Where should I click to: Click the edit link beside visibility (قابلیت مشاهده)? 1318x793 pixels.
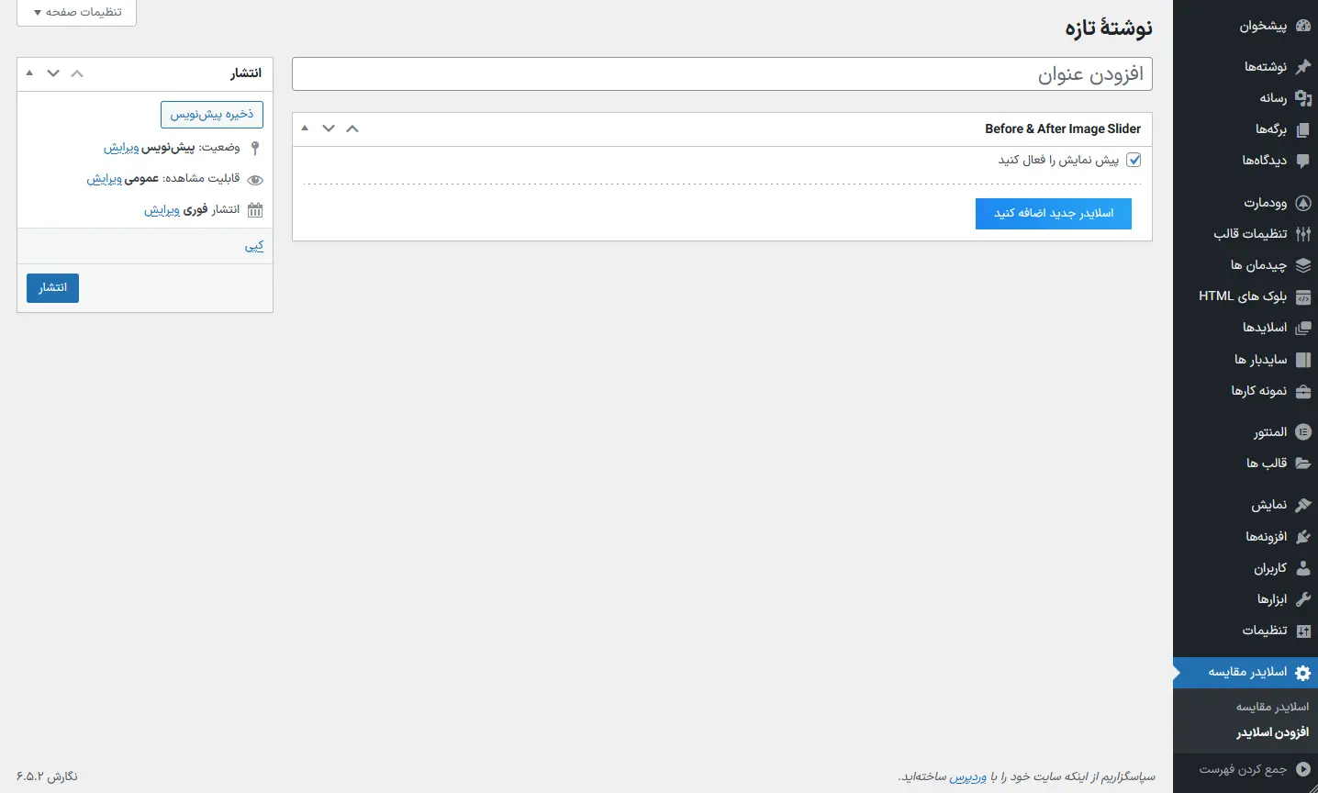coord(104,179)
